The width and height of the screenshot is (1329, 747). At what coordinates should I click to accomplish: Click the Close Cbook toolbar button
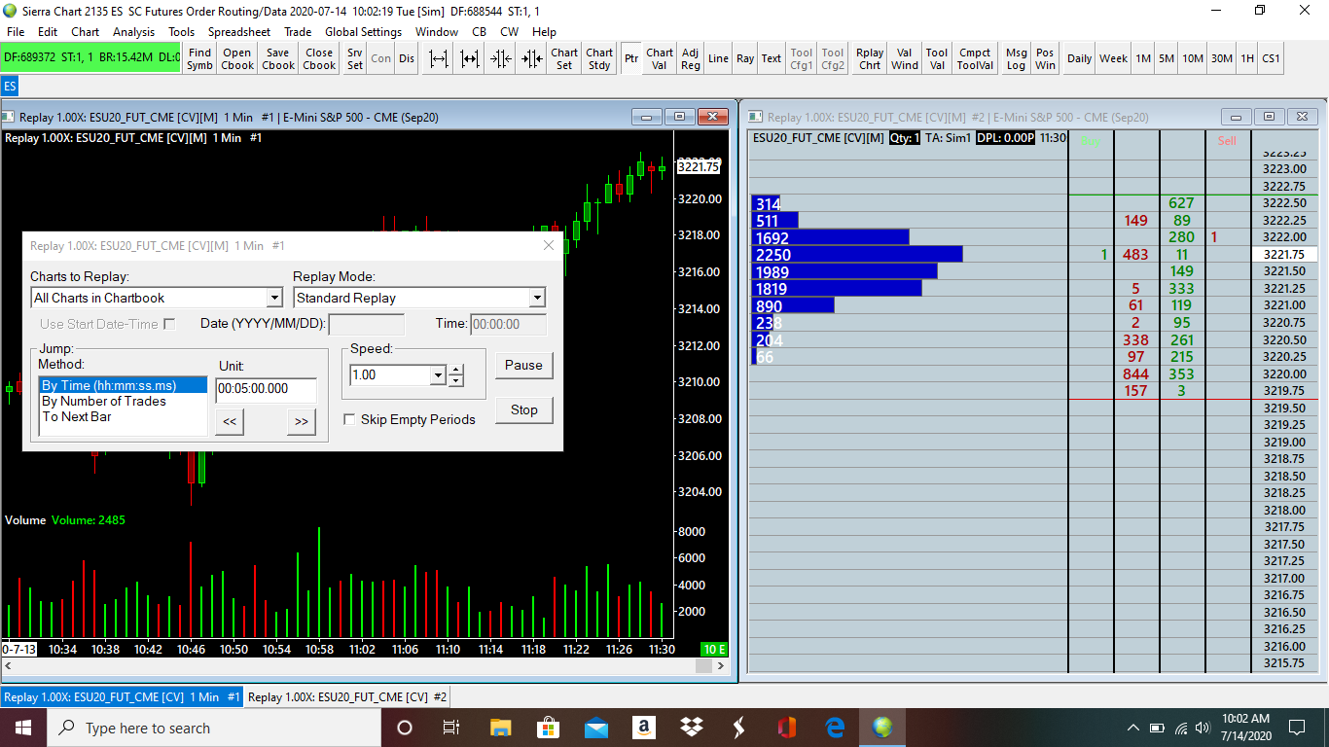pos(319,58)
